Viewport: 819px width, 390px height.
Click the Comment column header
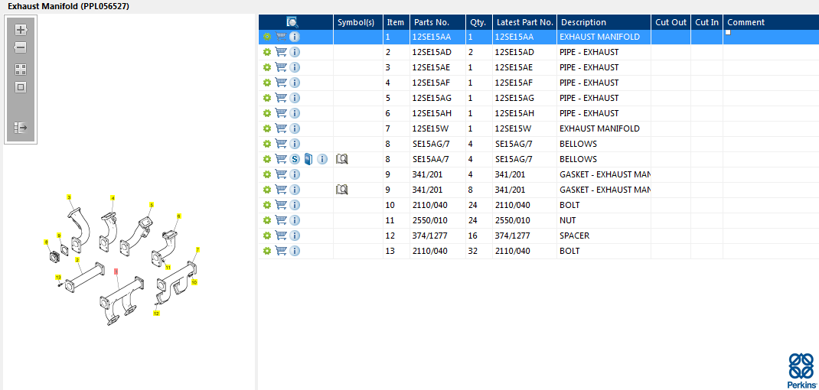(771, 22)
